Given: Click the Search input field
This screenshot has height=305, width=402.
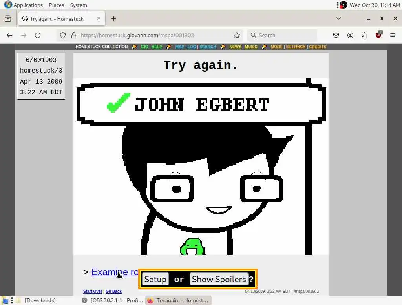Looking at the screenshot, I should click(x=282, y=35).
